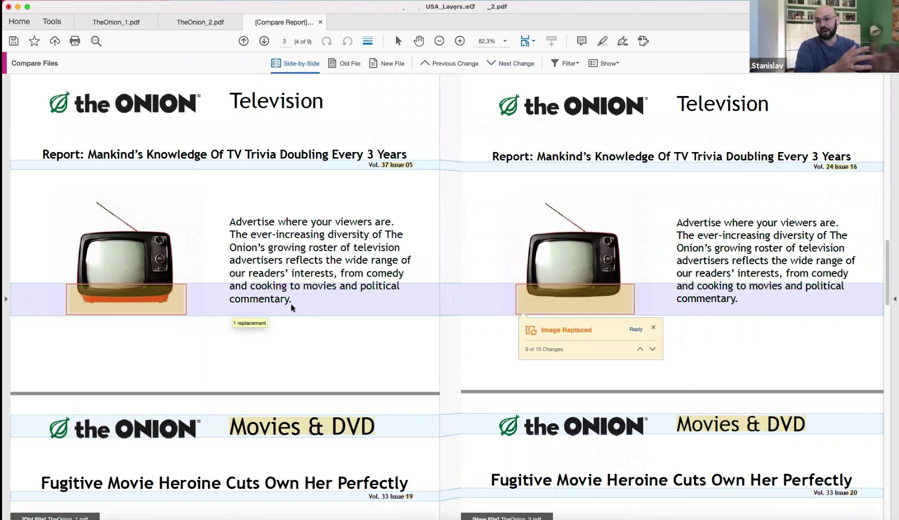Image resolution: width=899 pixels, height=520 pixels.
Task: Click Movies & DVD heading in old file
Action: click(x=302, y=427)
